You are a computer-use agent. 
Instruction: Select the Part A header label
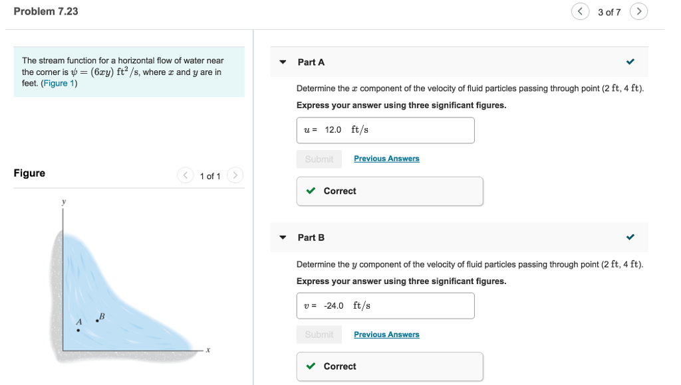[x=311, y=62]
